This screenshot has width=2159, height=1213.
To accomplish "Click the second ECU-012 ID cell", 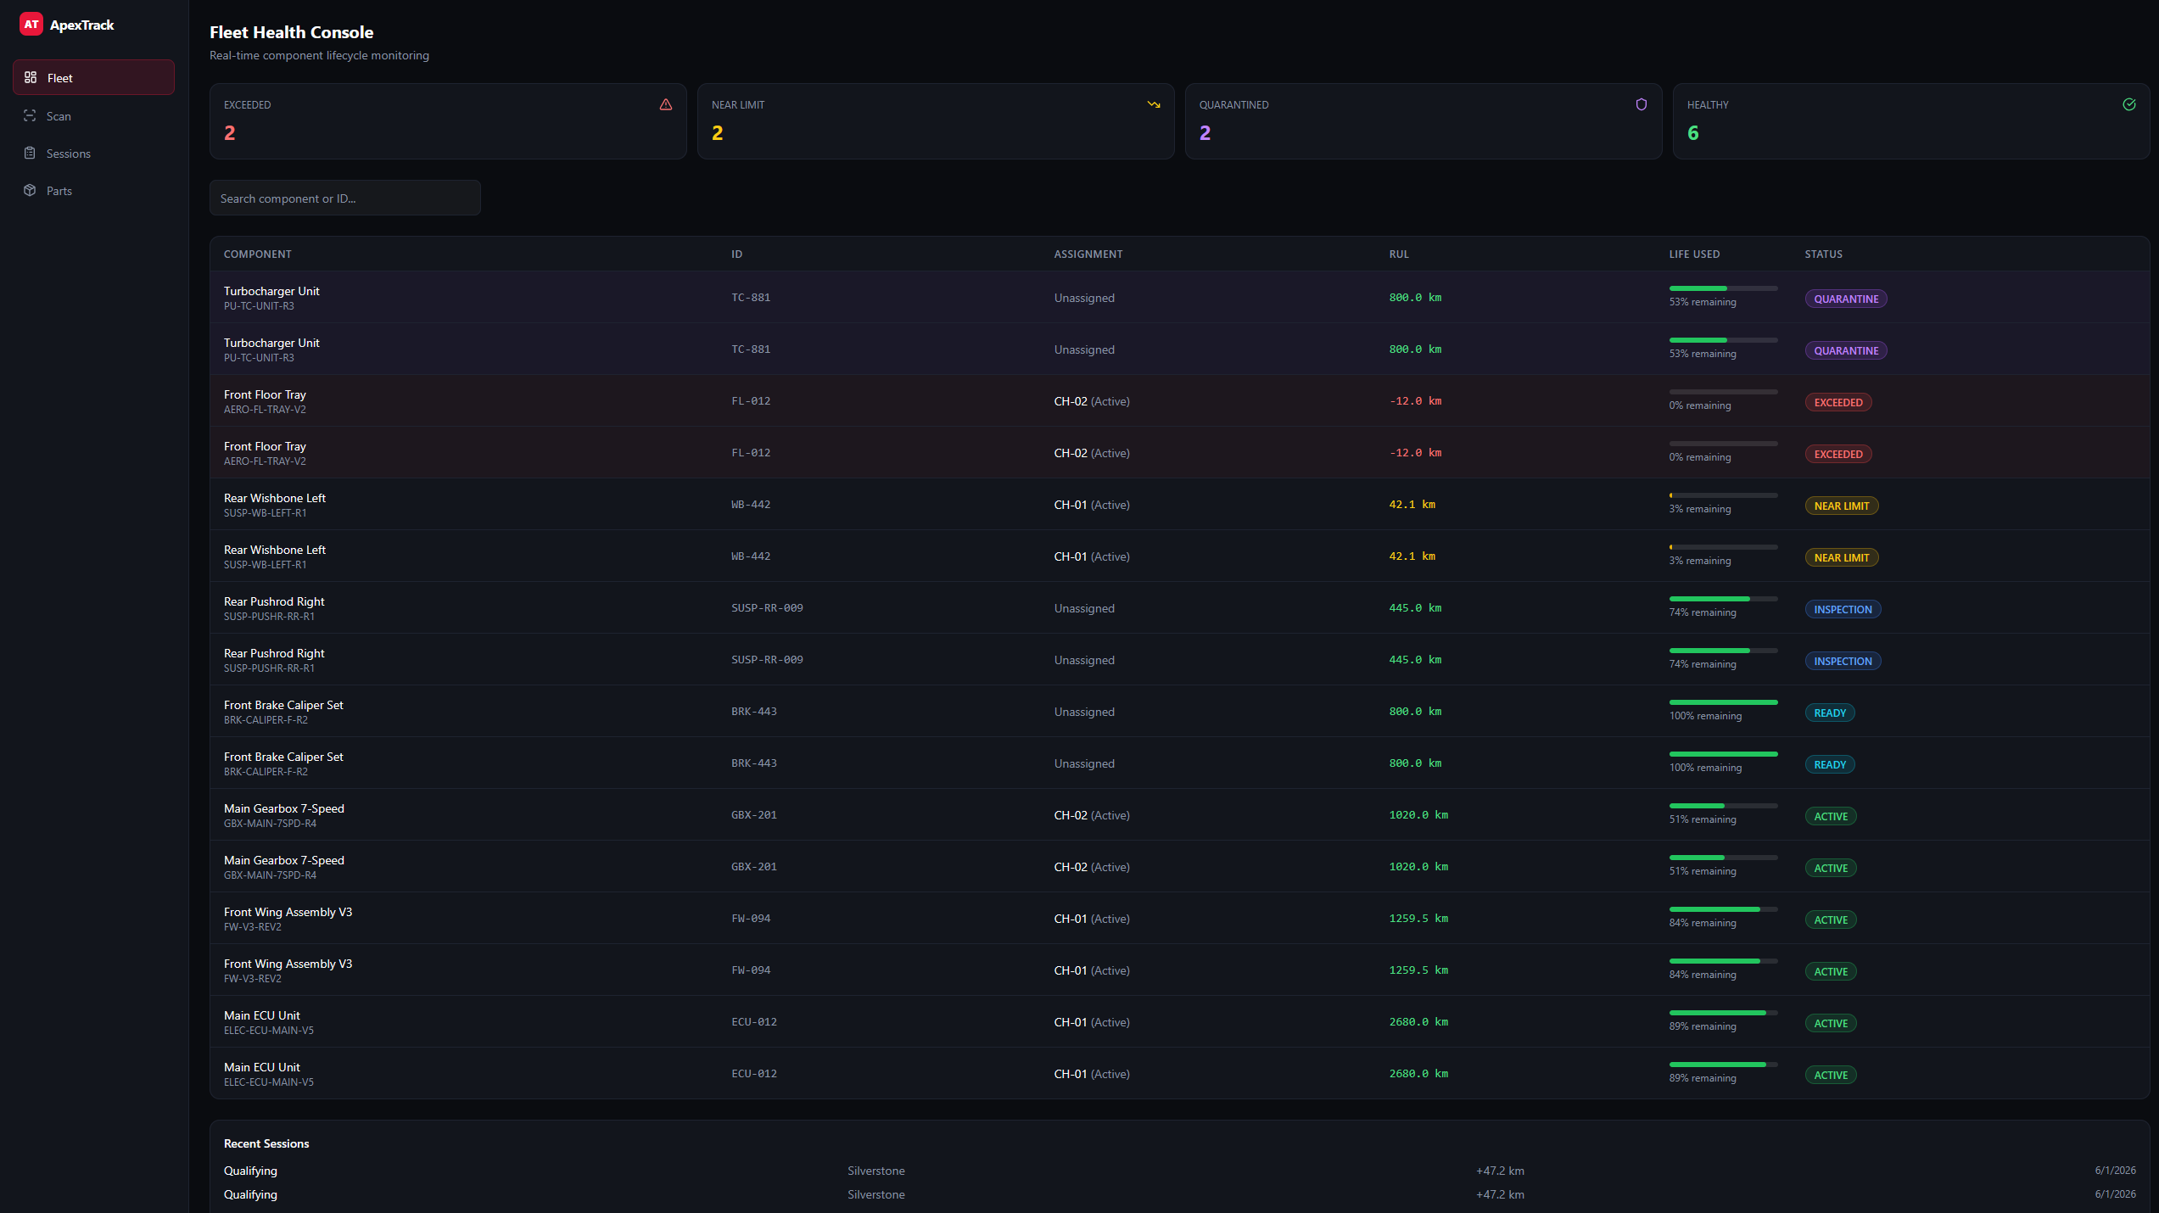I will tap(754, 1074).
